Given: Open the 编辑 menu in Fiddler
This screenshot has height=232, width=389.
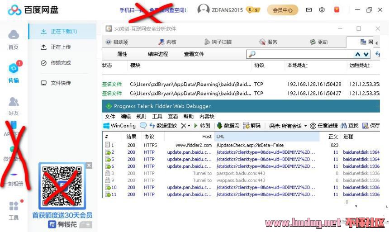Looking at the screenshot, I should click(x=126, y=116).
